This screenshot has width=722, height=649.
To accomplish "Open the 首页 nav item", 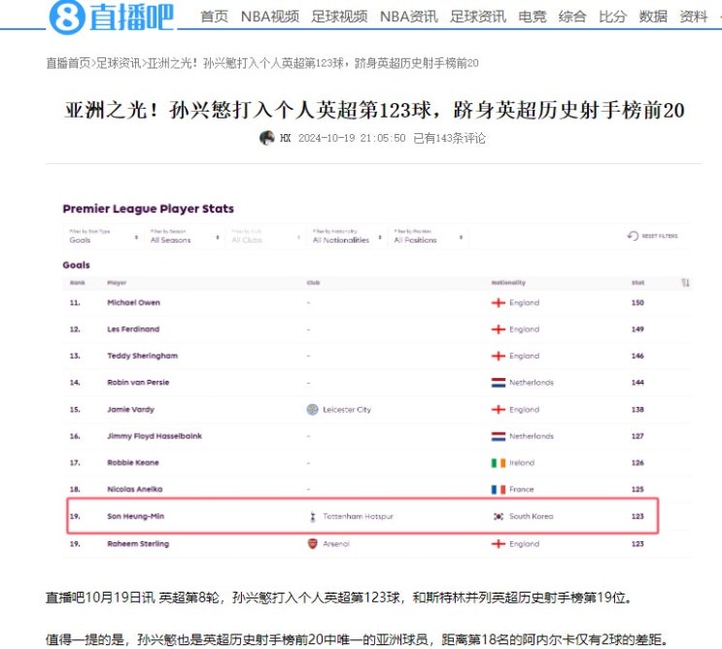I will click(215, 17).
